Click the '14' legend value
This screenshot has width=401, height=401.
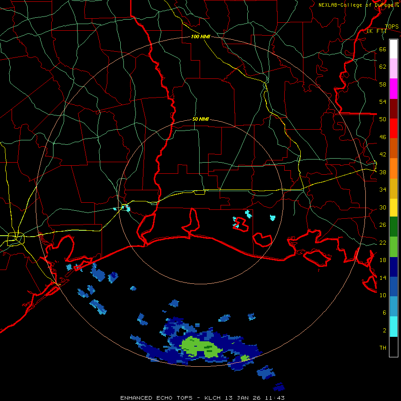click(383, 278)
